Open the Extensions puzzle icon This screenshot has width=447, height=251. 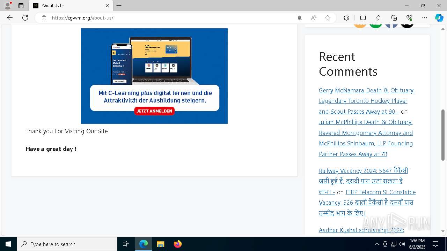(346, 18)
